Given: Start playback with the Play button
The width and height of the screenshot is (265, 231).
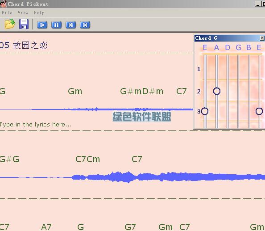Looking at the screenshot, I should [x=42, y=25].
